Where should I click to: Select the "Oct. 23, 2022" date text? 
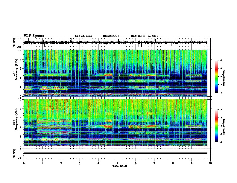[83, 36]
